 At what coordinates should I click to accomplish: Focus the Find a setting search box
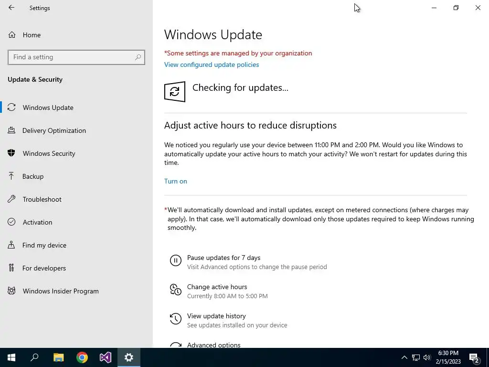76,57
